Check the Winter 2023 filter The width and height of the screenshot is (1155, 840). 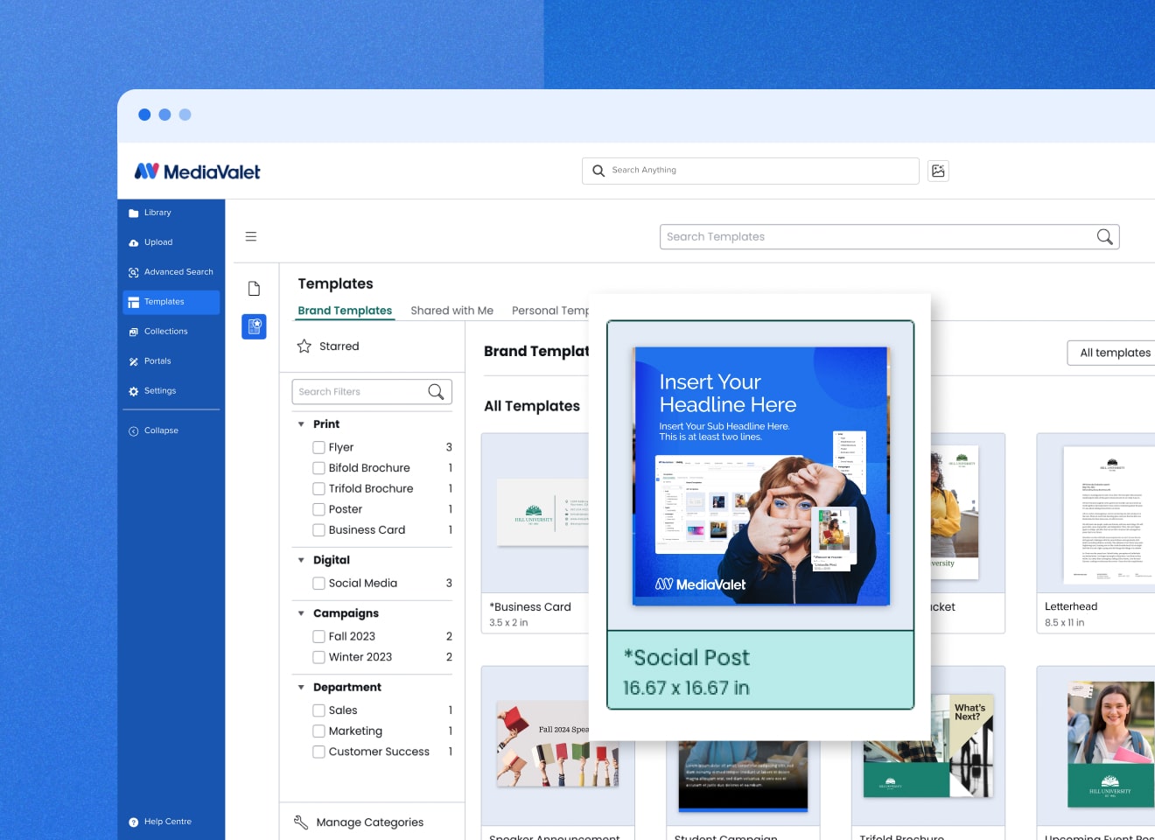click(x=318, y=657)
